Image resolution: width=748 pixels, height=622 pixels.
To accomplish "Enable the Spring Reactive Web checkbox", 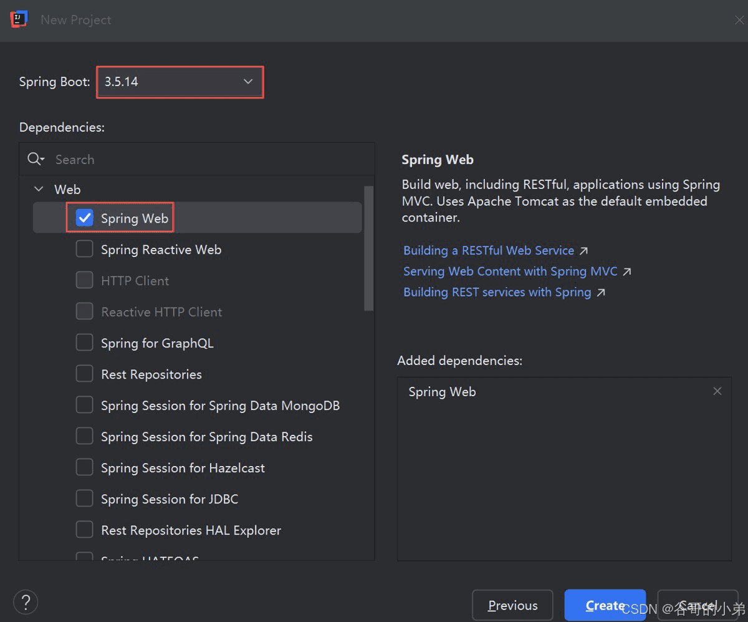I will 84,249.
